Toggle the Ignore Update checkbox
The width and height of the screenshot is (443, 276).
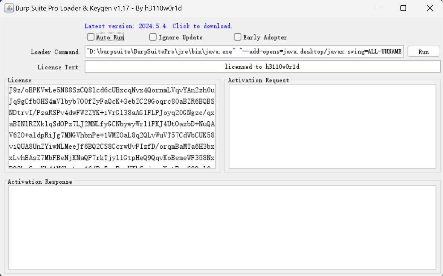[x=153, y=37]
